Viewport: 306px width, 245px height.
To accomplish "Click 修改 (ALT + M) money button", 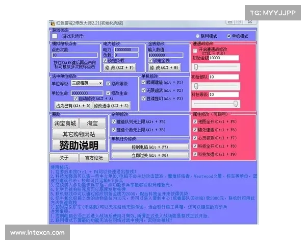I will [x=164, y=67].
